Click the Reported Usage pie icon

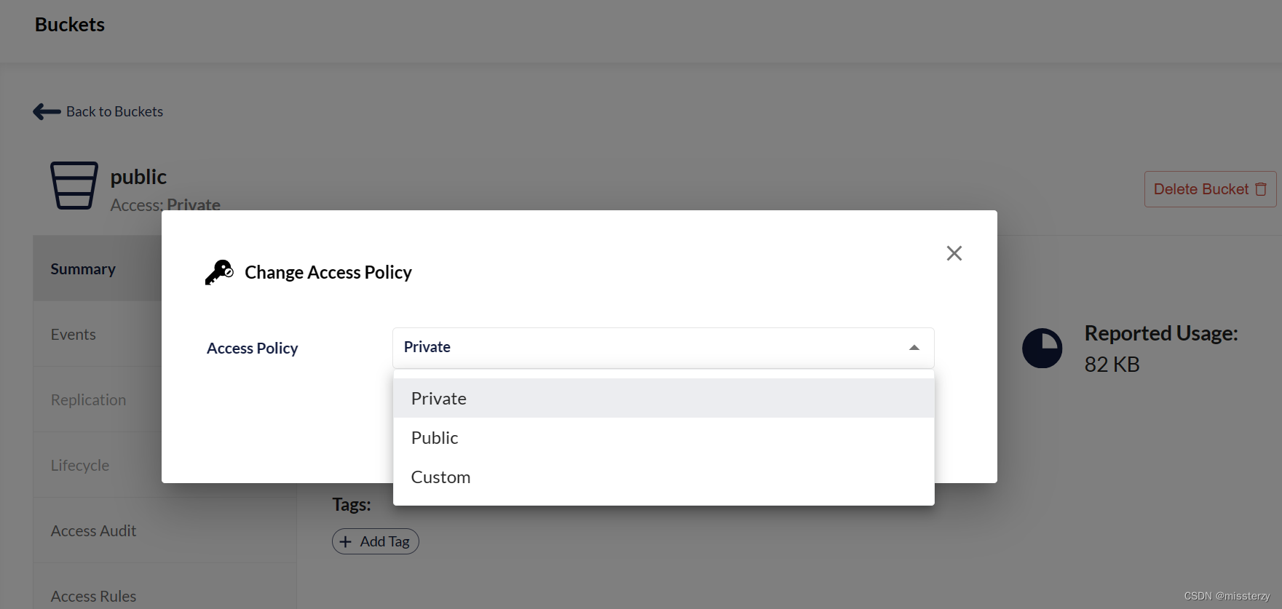pyautogui.click(x=1042, y=348)
